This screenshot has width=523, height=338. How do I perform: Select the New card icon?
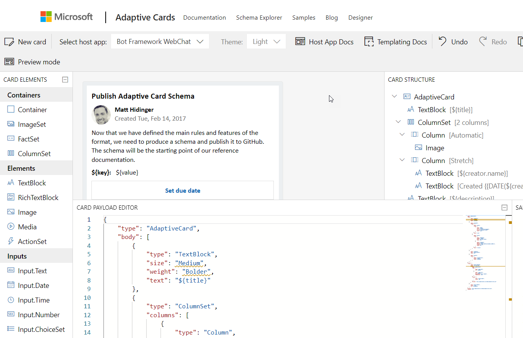point(8,41)
